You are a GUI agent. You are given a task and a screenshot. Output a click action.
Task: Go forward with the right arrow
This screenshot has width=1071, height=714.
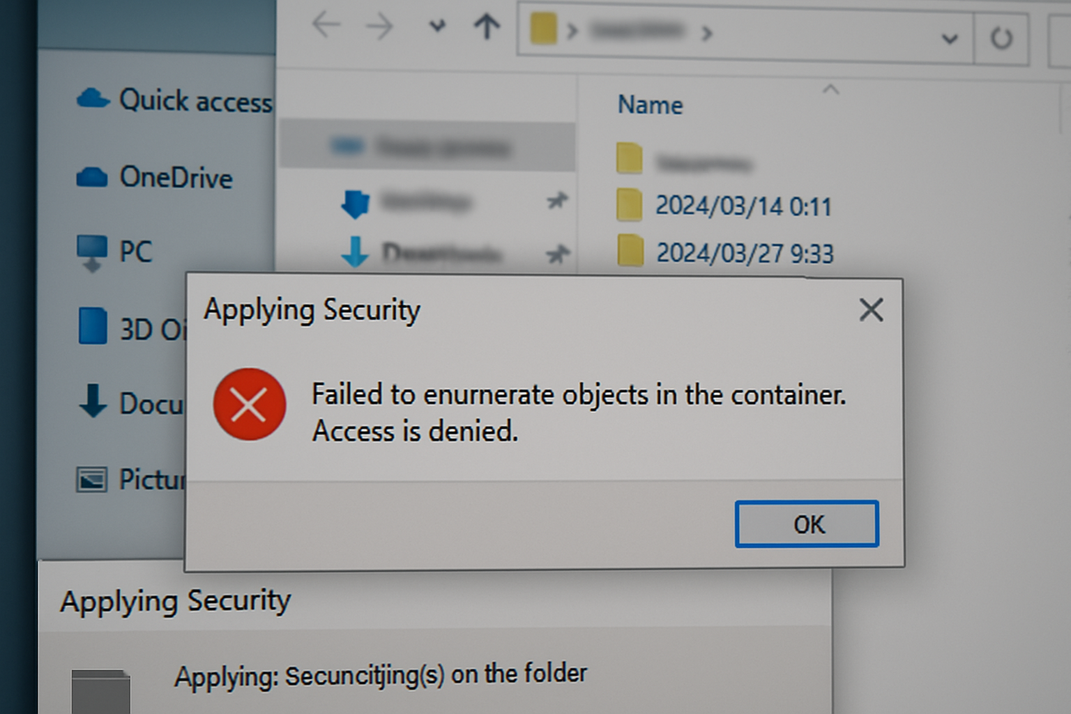380,27
